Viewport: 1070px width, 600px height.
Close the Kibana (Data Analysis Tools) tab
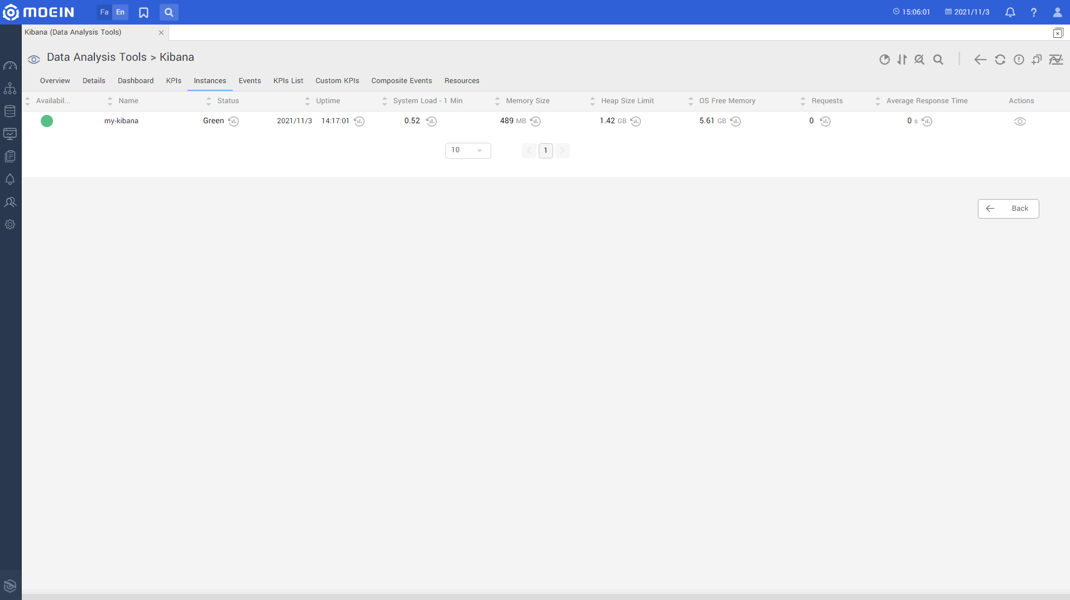(161, 32)
